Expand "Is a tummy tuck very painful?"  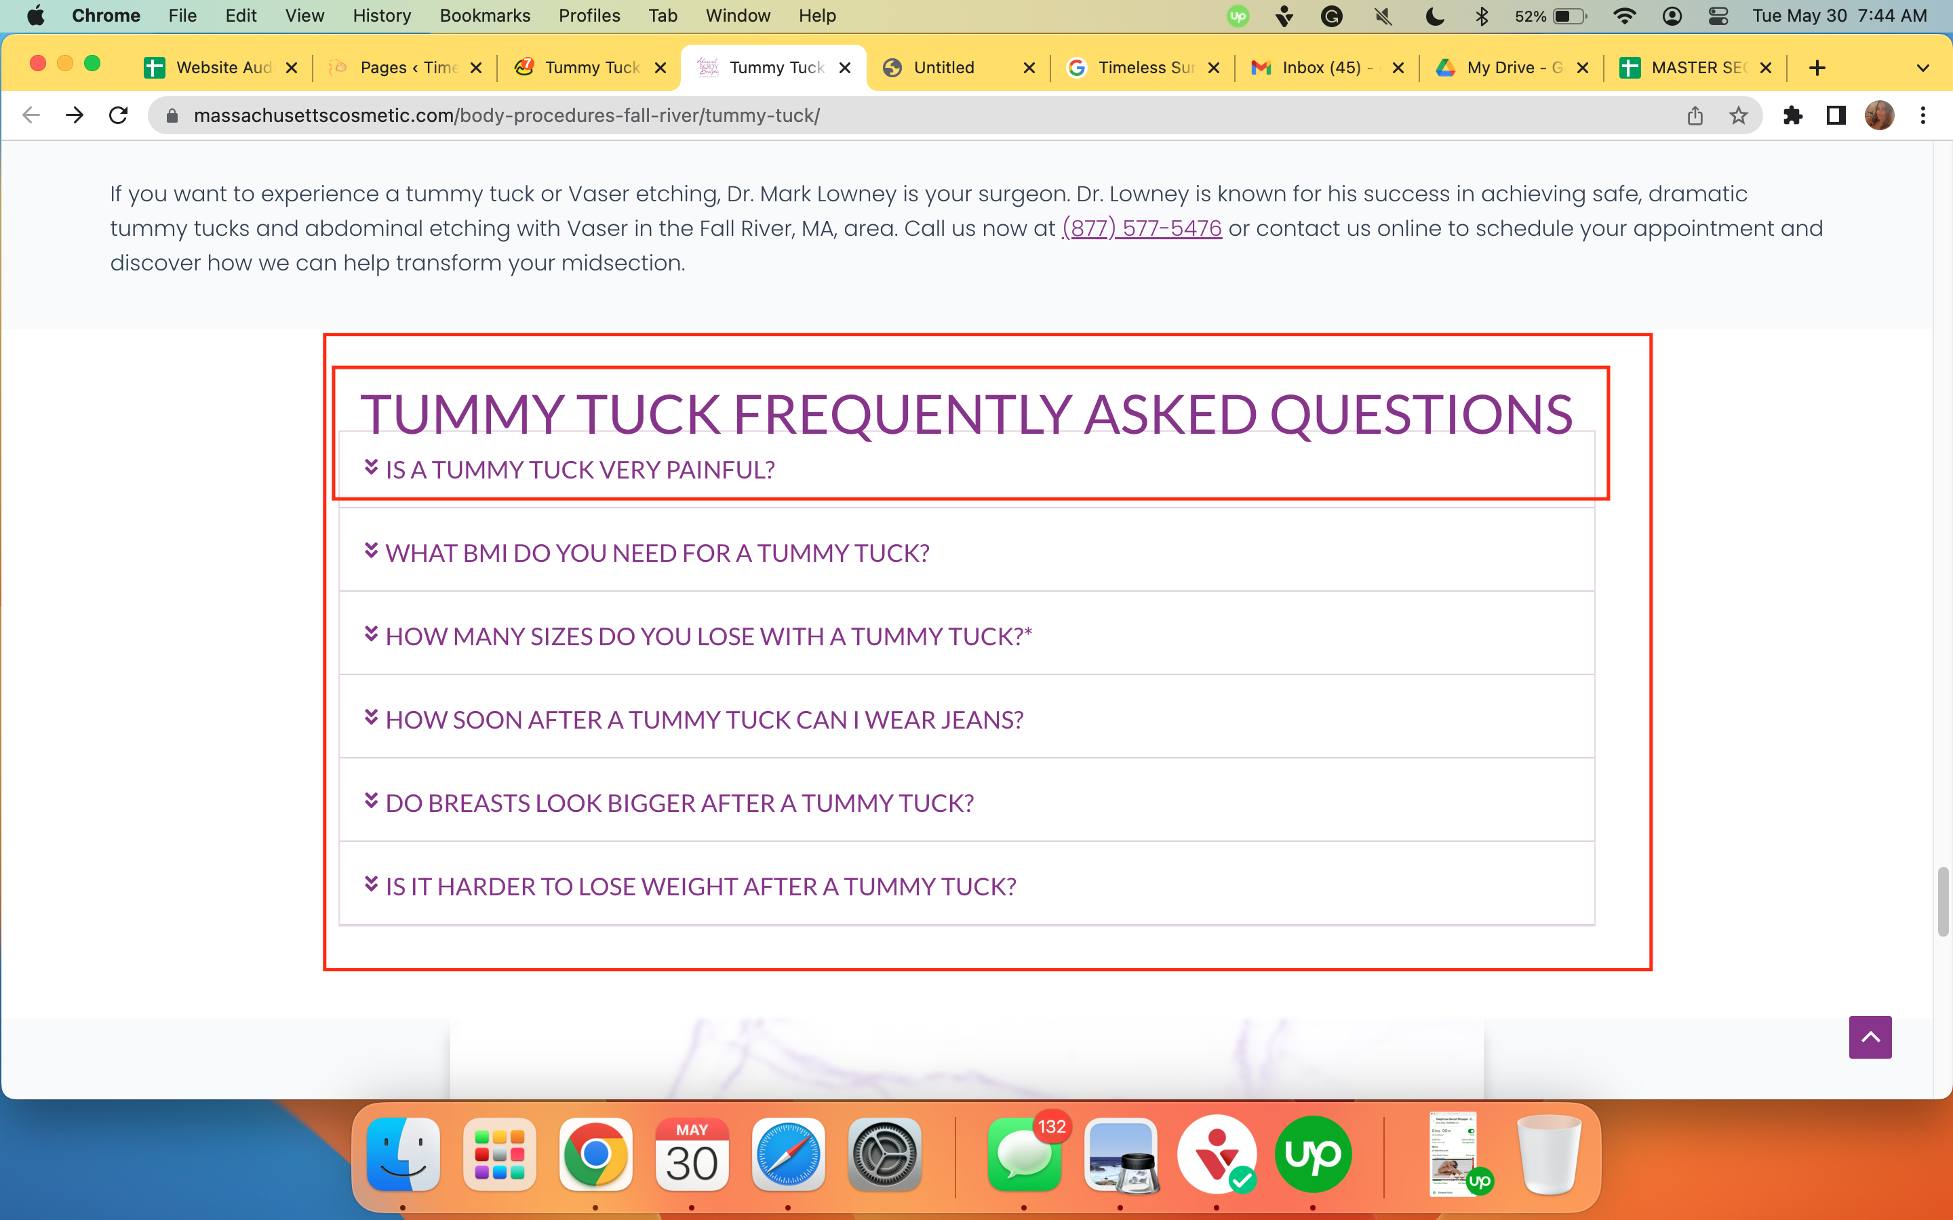click(966, 470)
